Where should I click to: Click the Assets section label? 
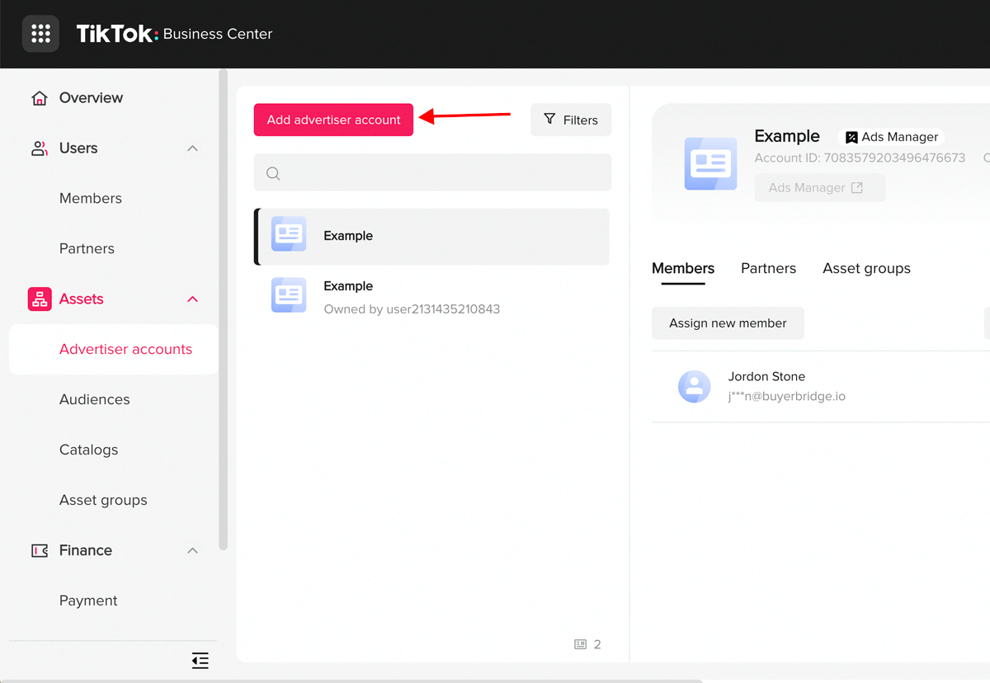pyautogui.click(x=82, y=299)
